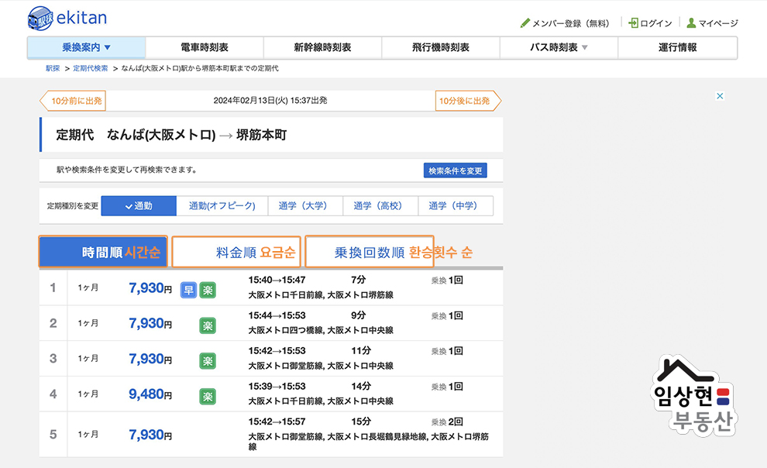767x468 pixels.
Task: Select route 2 departing 15:44→15:53
Action: 271,323
